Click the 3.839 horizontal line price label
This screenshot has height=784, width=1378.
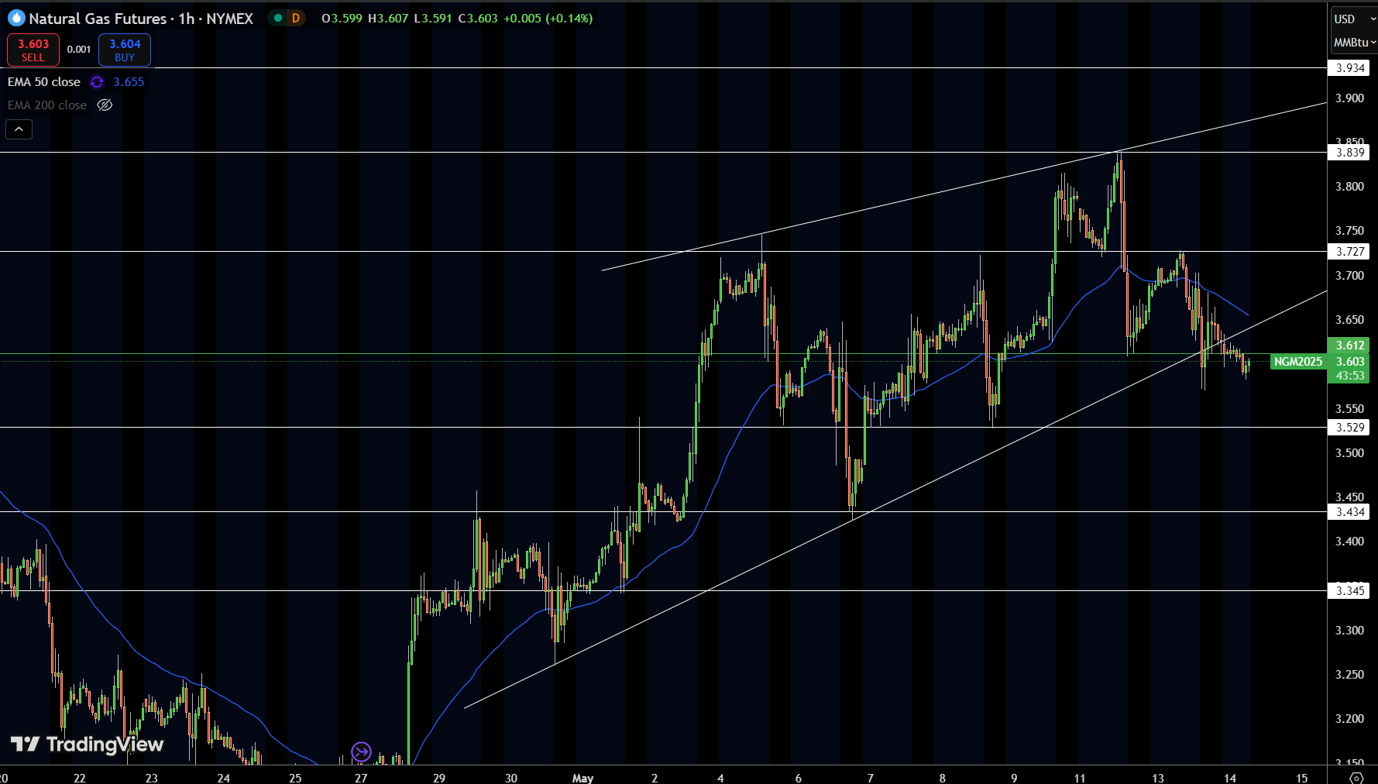click(x=1350, y=153)
